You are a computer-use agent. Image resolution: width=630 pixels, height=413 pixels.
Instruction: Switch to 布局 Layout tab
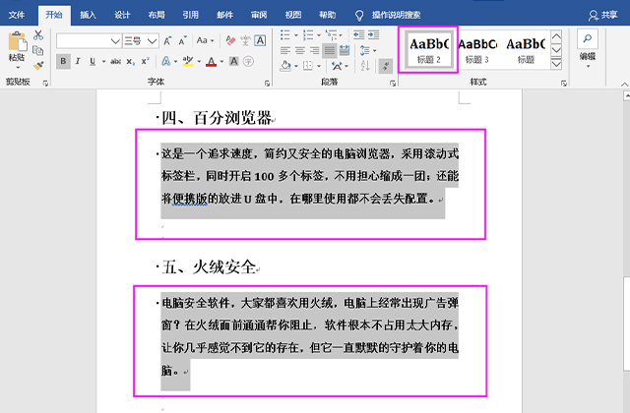[157, 16]
